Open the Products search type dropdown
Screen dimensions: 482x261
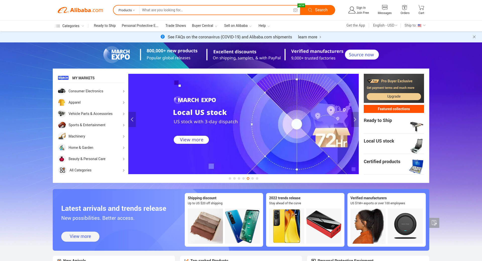pyautogui.click(x=127, y=10)
